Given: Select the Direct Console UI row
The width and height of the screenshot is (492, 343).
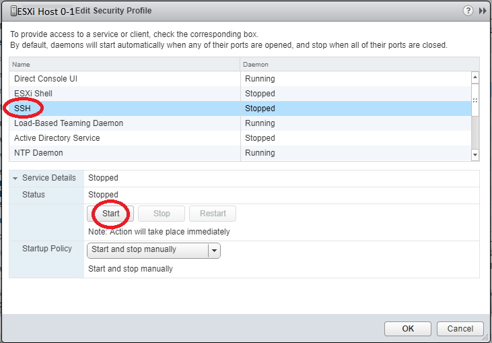Looking at the screenshot, I should point(240,79).
